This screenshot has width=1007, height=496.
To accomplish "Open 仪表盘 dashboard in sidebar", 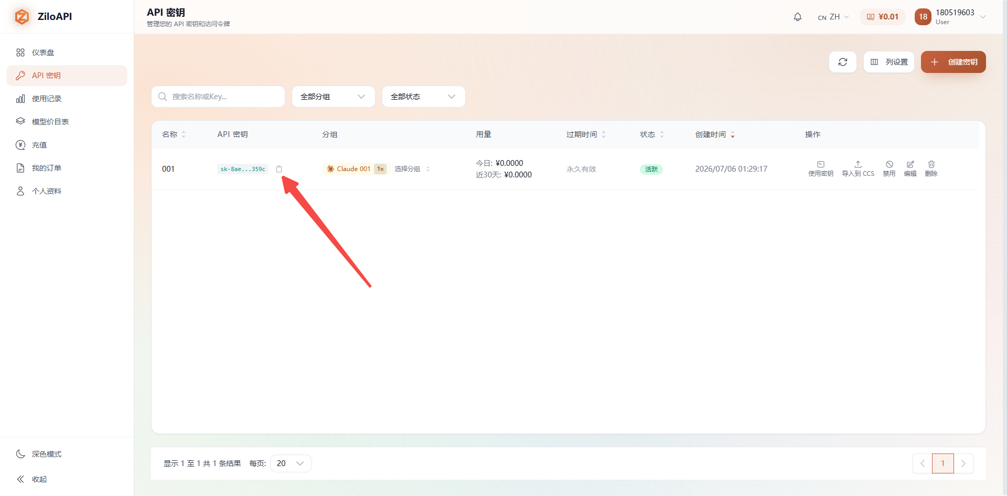I will [67, 52].
